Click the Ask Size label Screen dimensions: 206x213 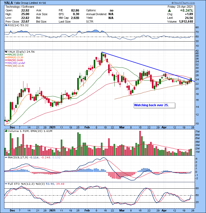pos(42,14)
